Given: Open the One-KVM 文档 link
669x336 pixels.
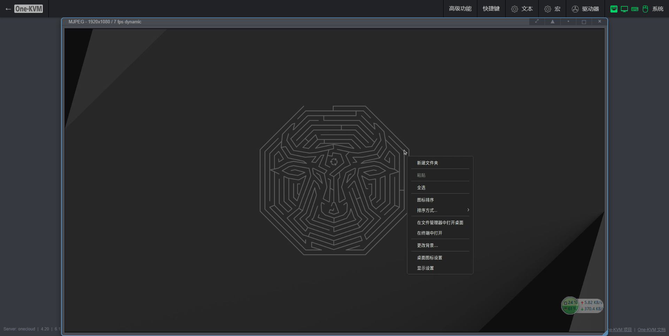Looking at the screenshot, I should (x=651, y=330).
